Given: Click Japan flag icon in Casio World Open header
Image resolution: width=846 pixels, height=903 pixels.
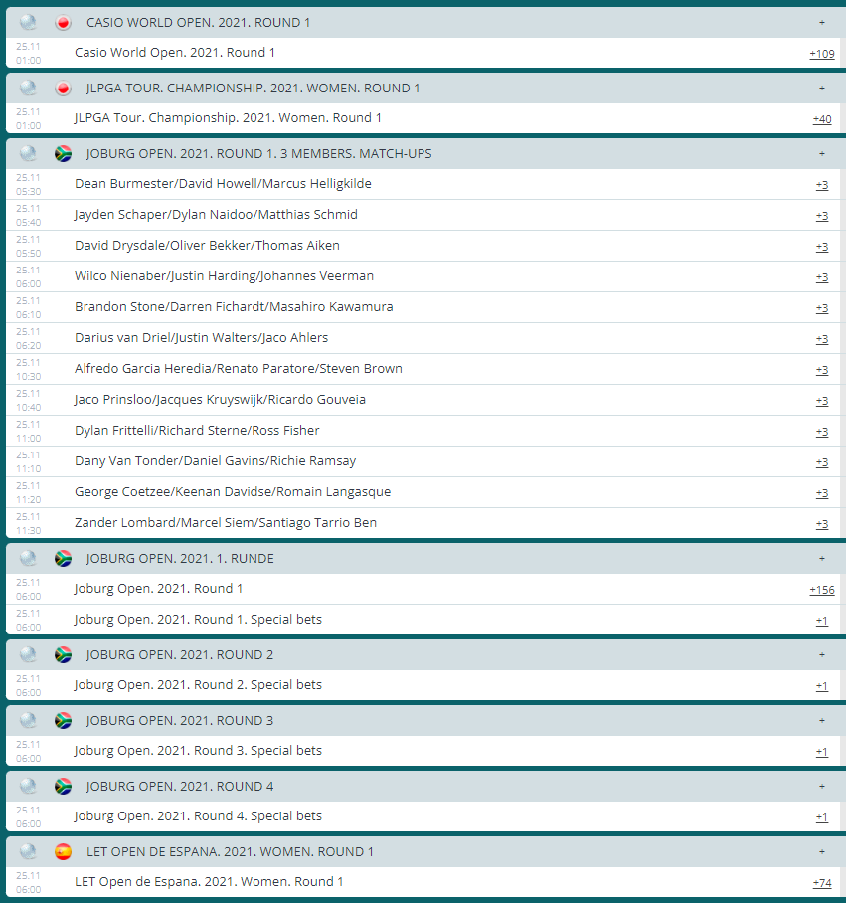Looking at the screenshot, I should click(x=63, y=23).
